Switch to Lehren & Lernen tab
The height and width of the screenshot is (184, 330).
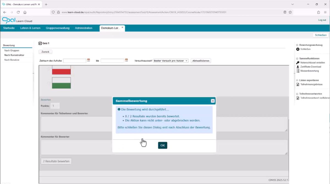pyautogui.click(x=30, y=28)
